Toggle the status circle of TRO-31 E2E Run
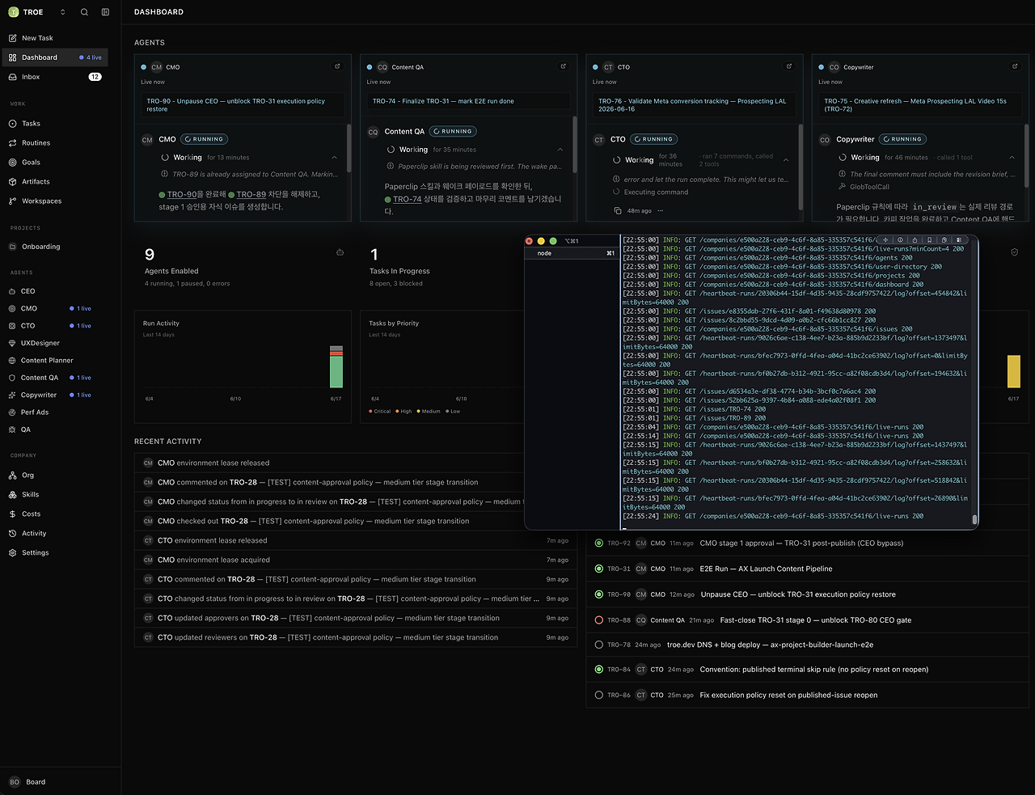 599,569
